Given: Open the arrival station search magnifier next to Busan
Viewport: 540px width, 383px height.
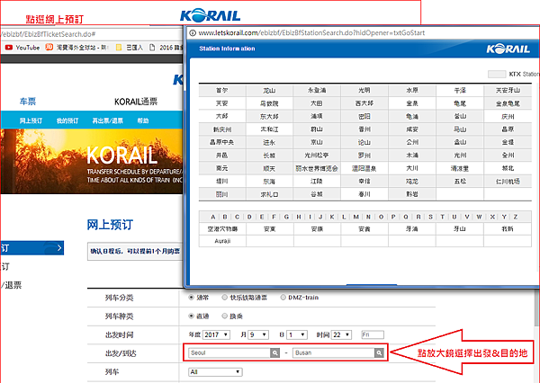Looking at the screenshot, I should pos(379,352).
